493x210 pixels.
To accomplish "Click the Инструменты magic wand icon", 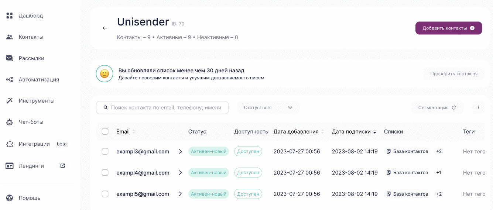I will point(10,101).
